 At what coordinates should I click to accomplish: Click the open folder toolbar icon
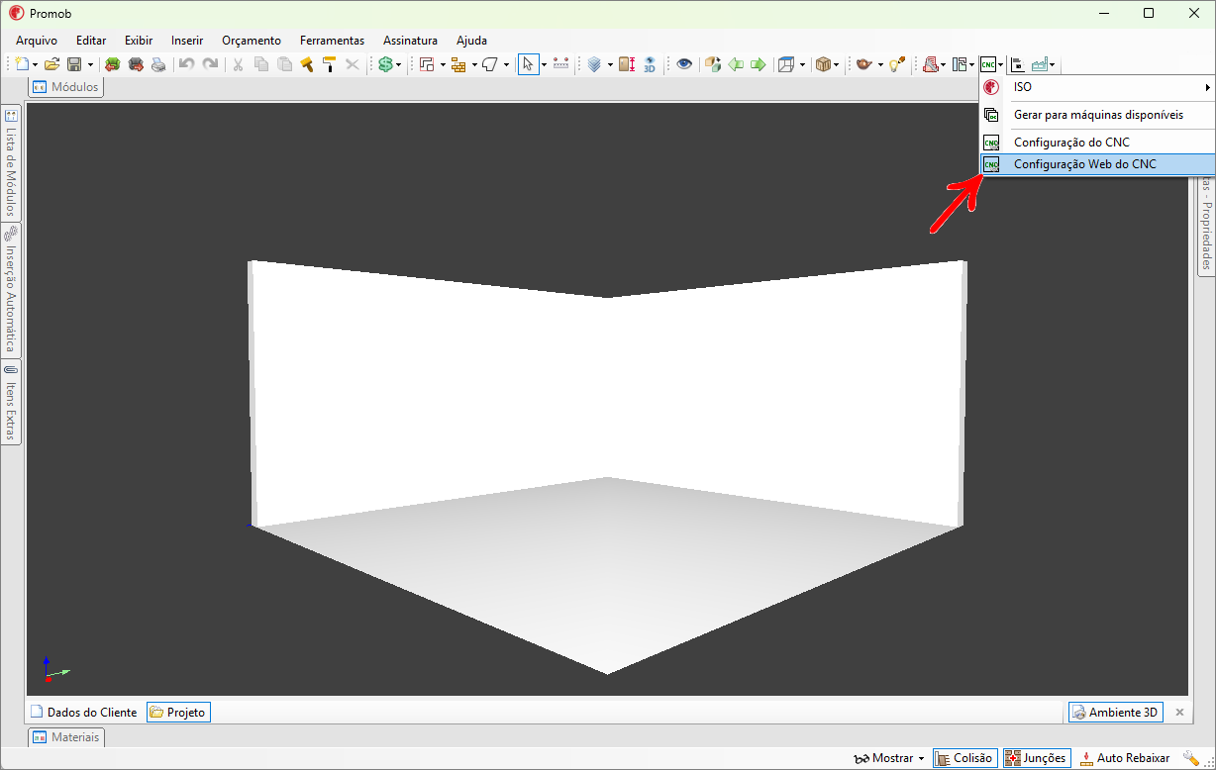click(x=51, y=64)
